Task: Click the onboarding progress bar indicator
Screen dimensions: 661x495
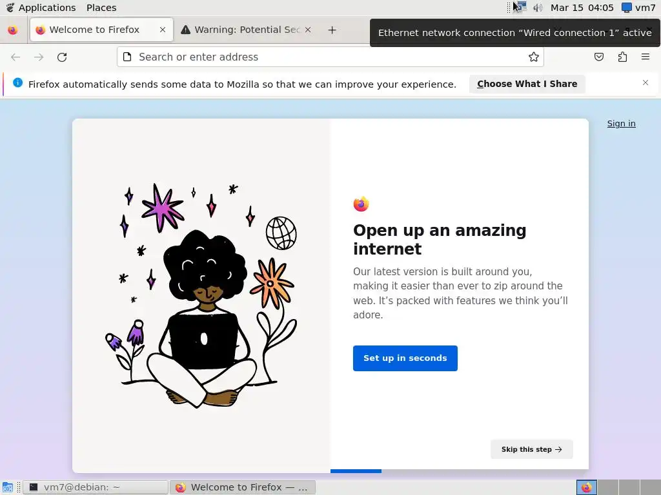Action: click(x=356, y=471)
